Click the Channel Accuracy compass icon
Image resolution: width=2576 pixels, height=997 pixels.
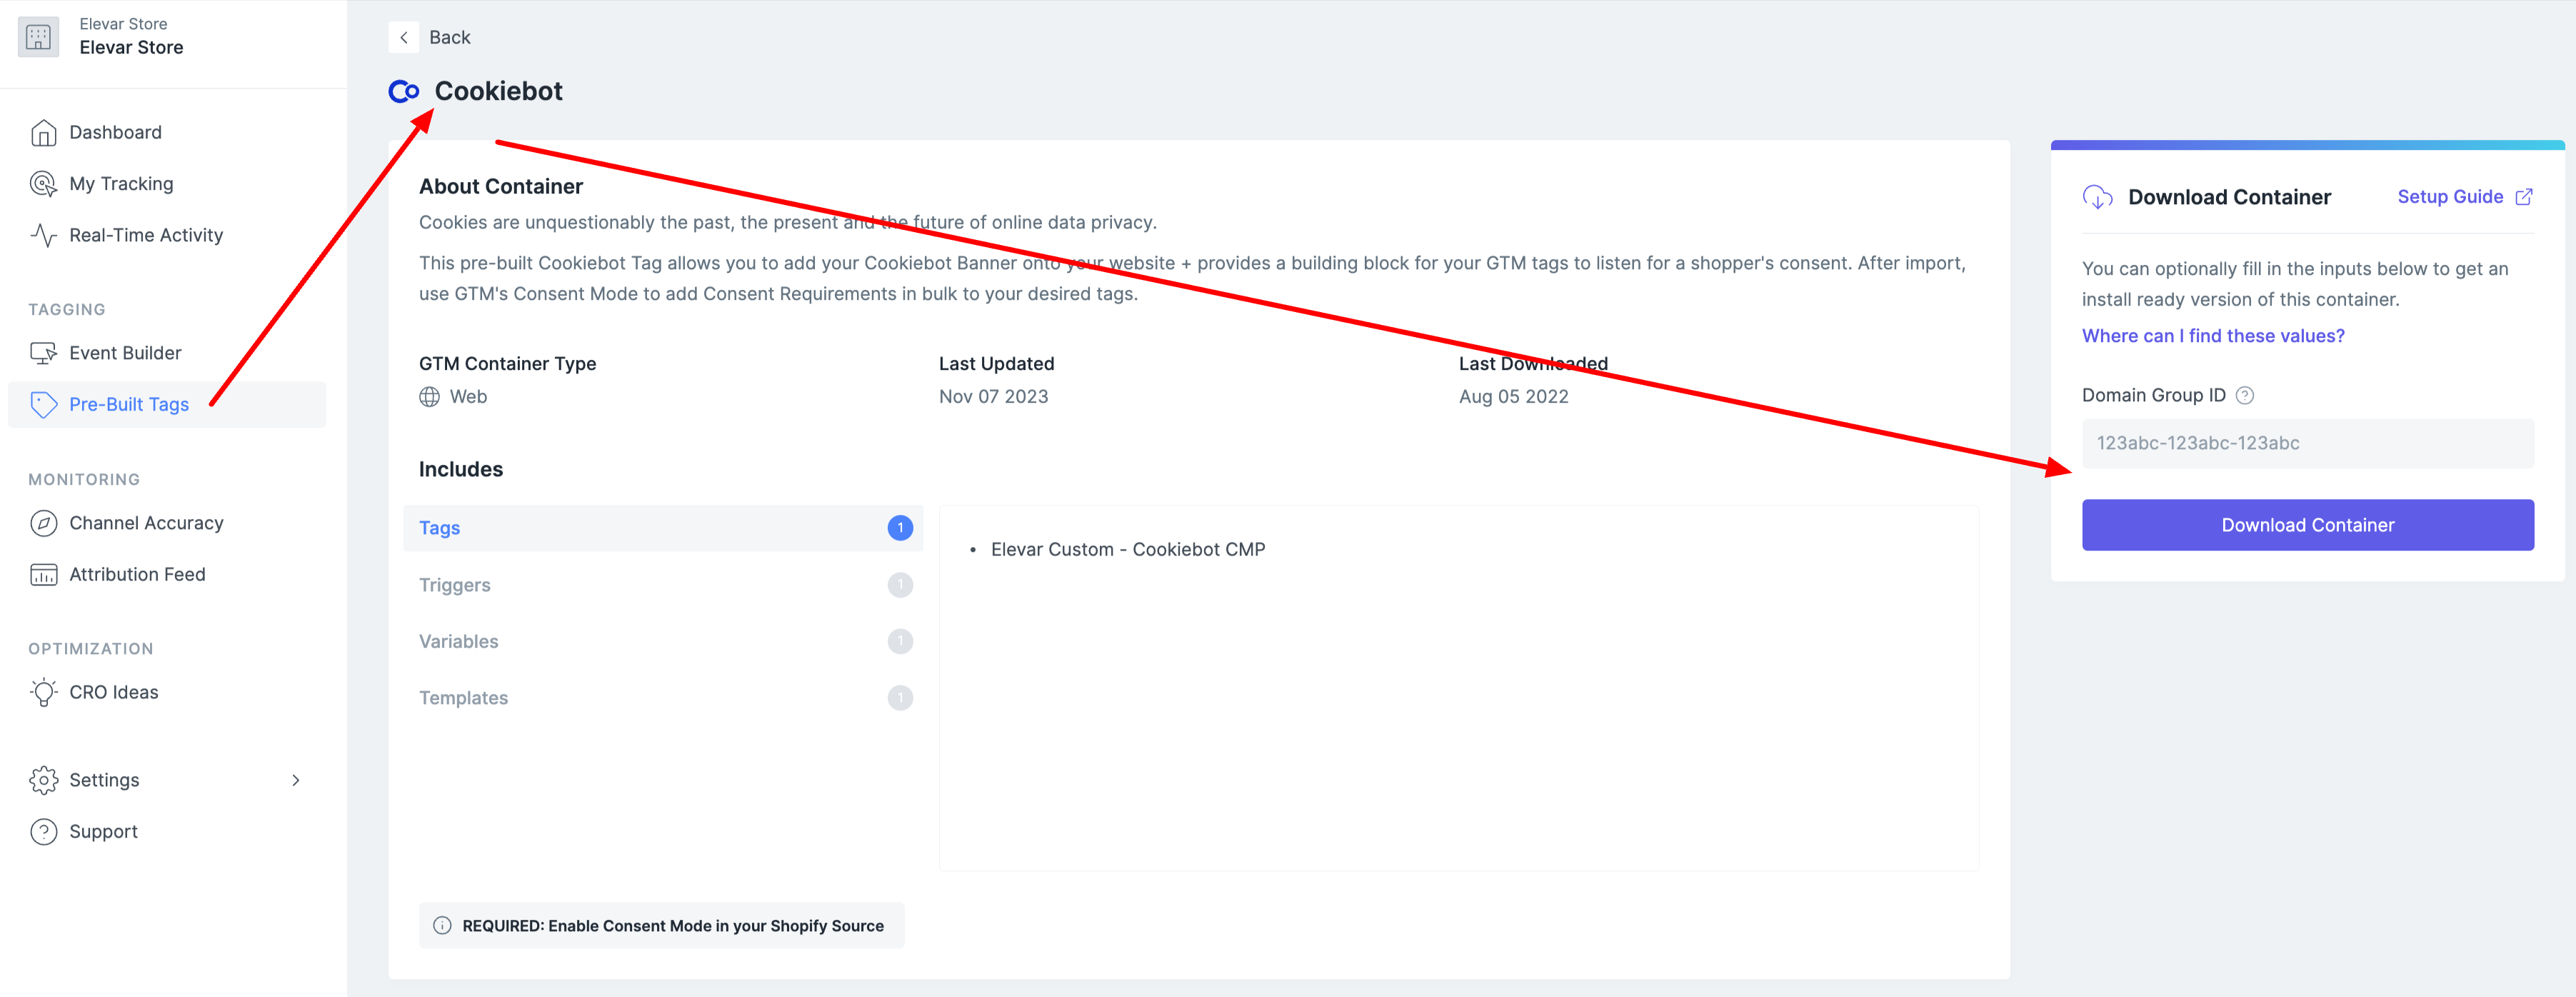click(43, 523)
